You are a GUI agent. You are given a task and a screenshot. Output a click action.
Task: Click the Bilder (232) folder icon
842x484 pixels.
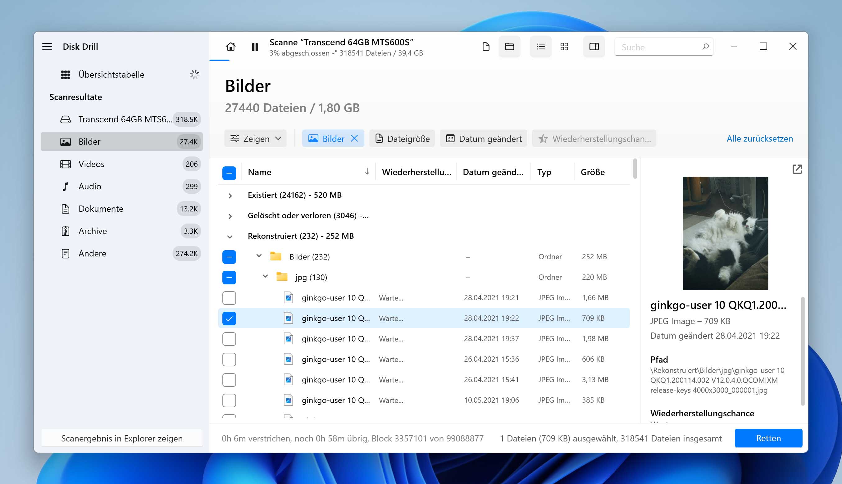point(276,256)
